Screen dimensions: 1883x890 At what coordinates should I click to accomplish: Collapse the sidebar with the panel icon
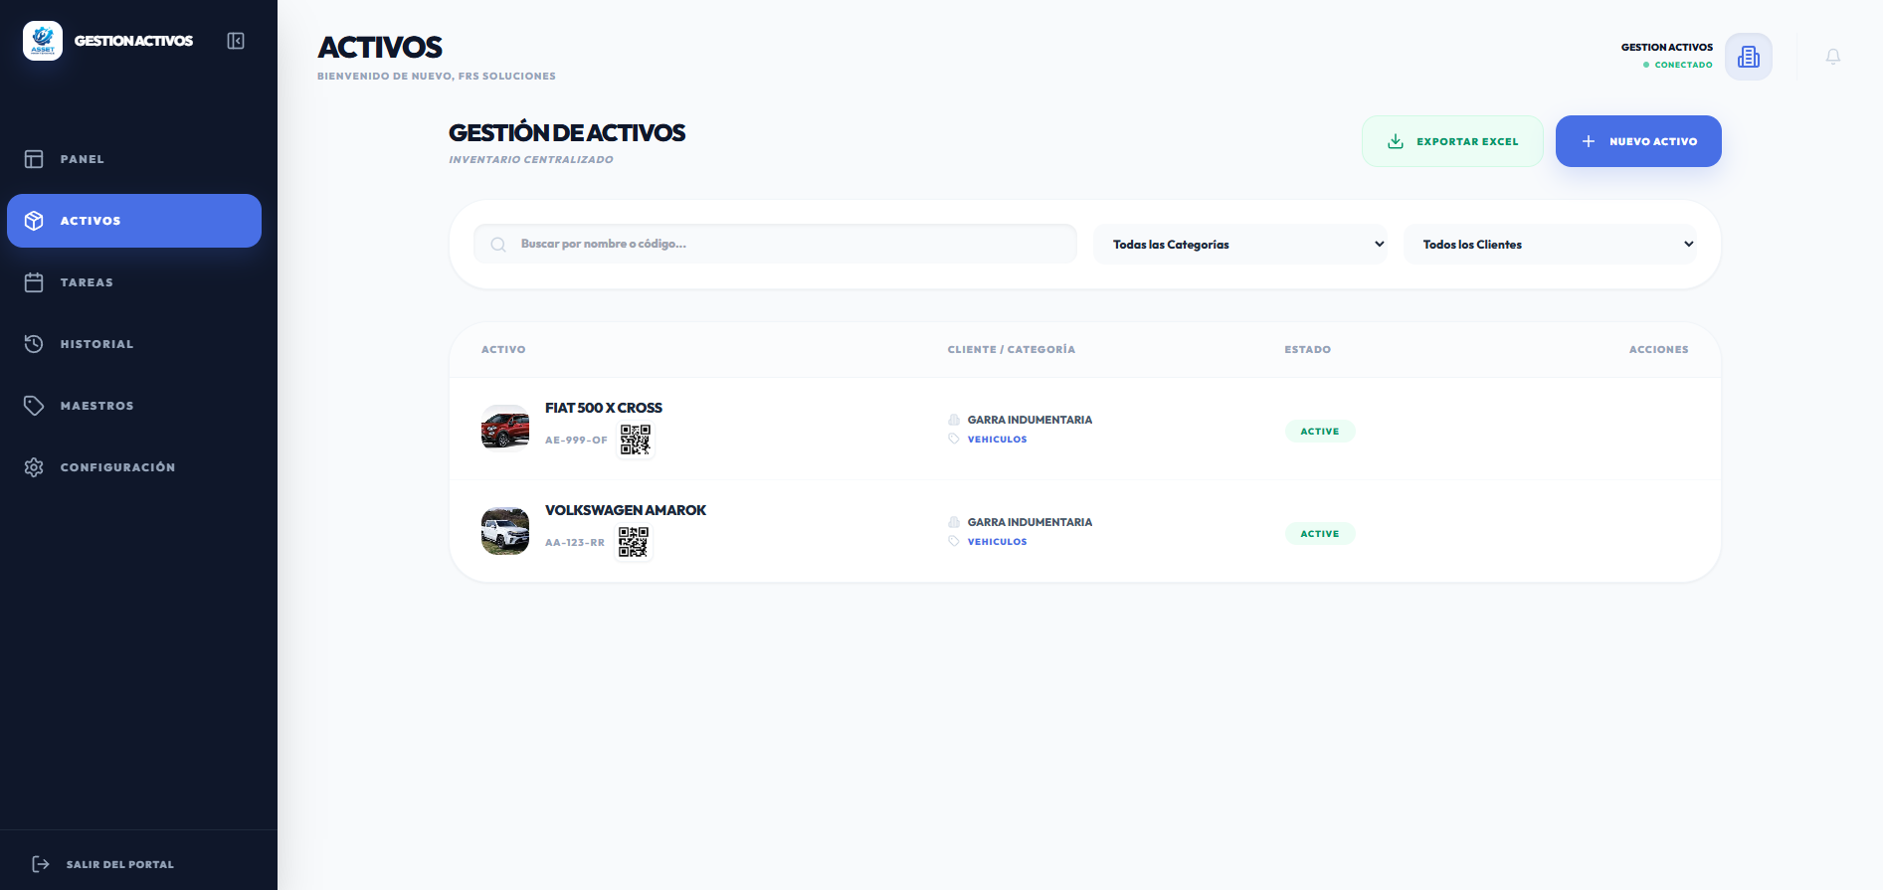click(236, 41)
